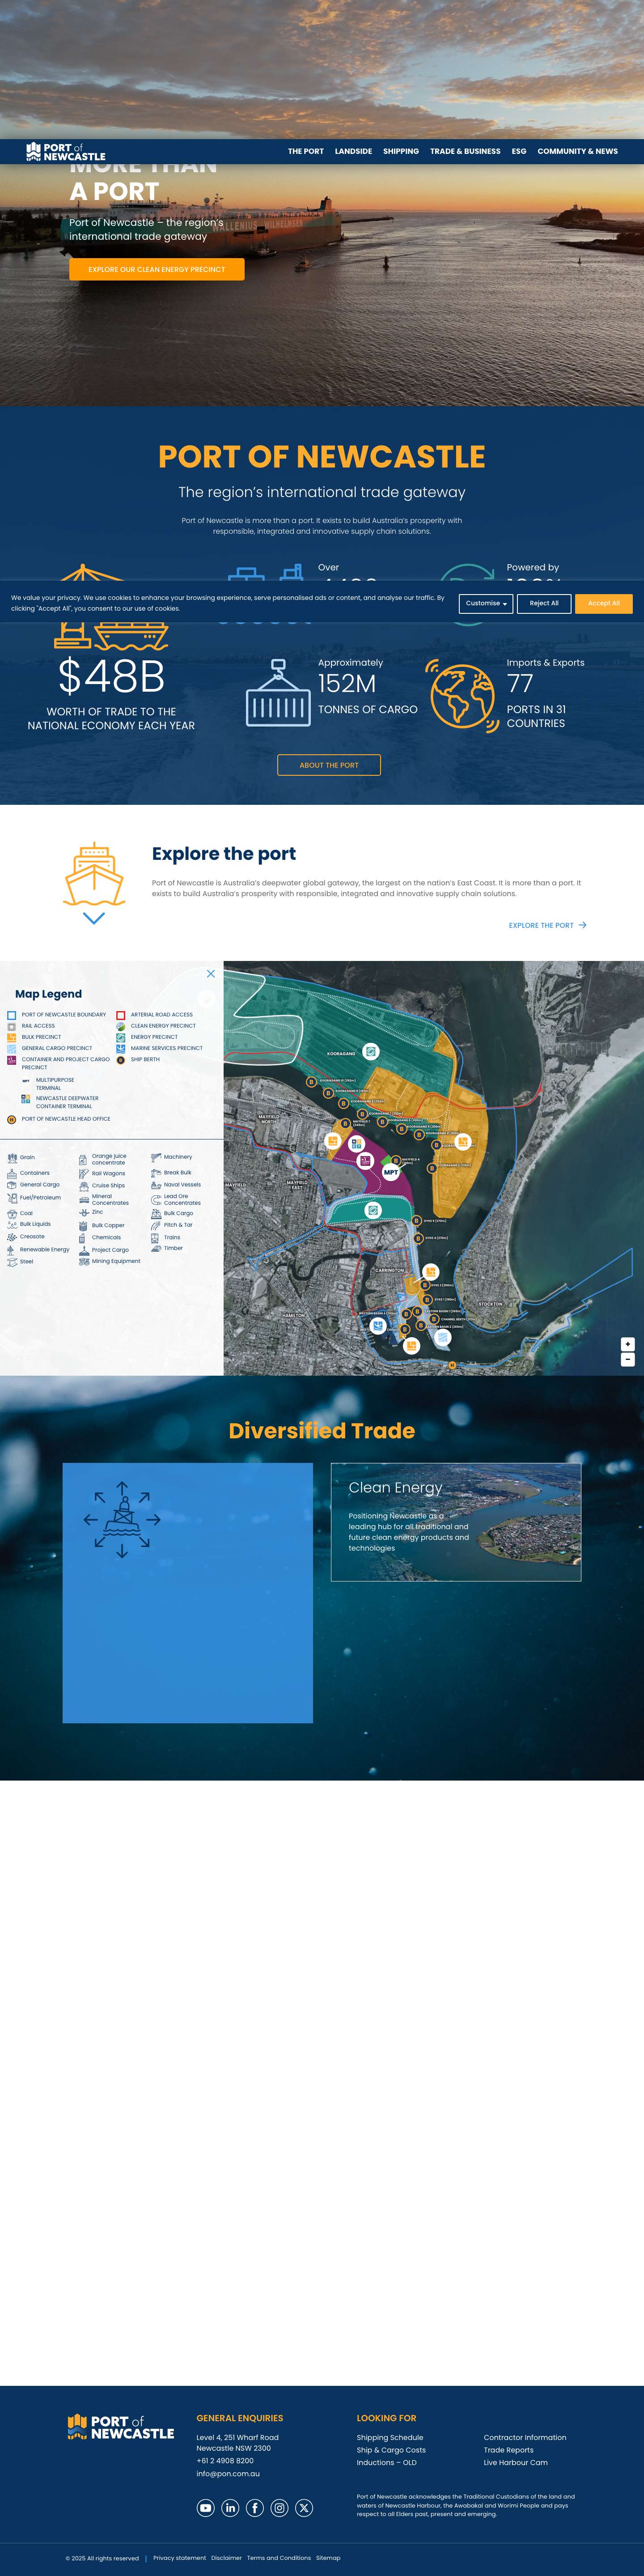
Task: Zoom in on the port map
Action: [628, 1344]
